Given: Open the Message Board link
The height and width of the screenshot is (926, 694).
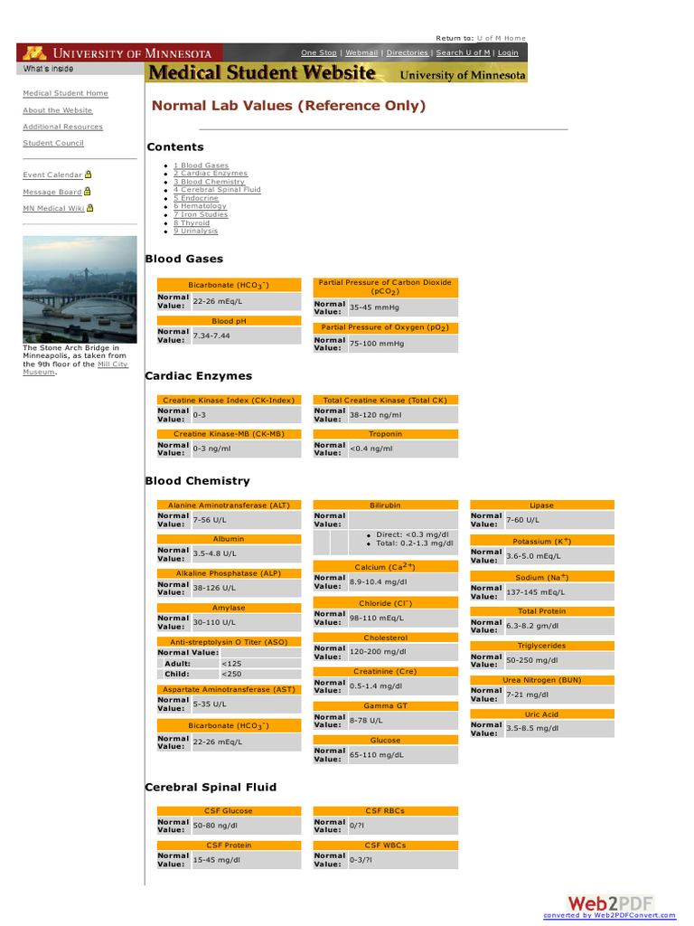Looking at the screenshot, I should click(52, 192).
